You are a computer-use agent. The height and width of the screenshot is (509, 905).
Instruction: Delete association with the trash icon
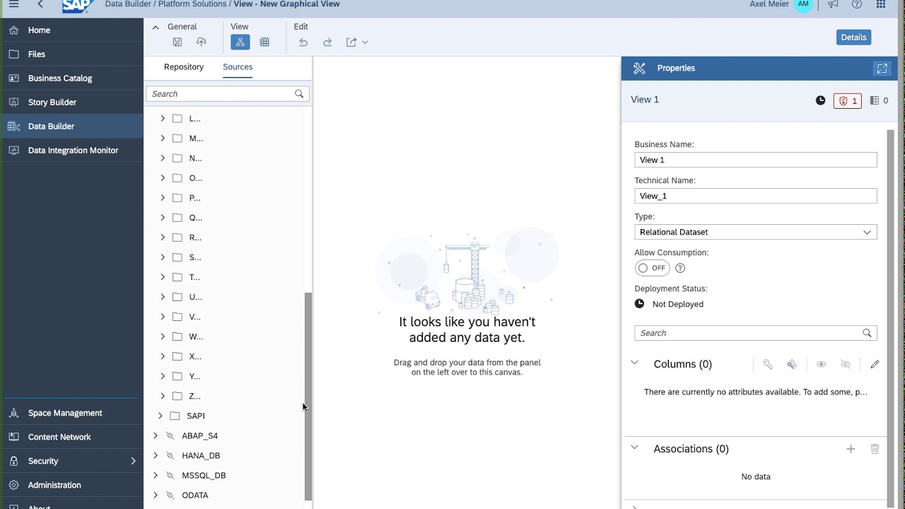875,449
